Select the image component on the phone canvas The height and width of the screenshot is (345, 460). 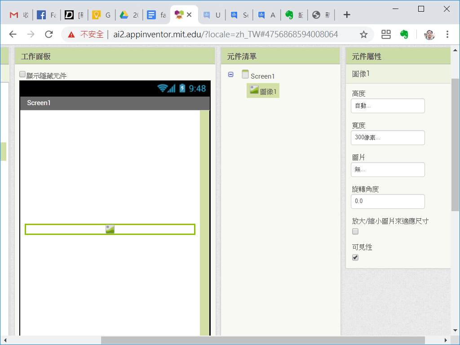click(110, 229)
